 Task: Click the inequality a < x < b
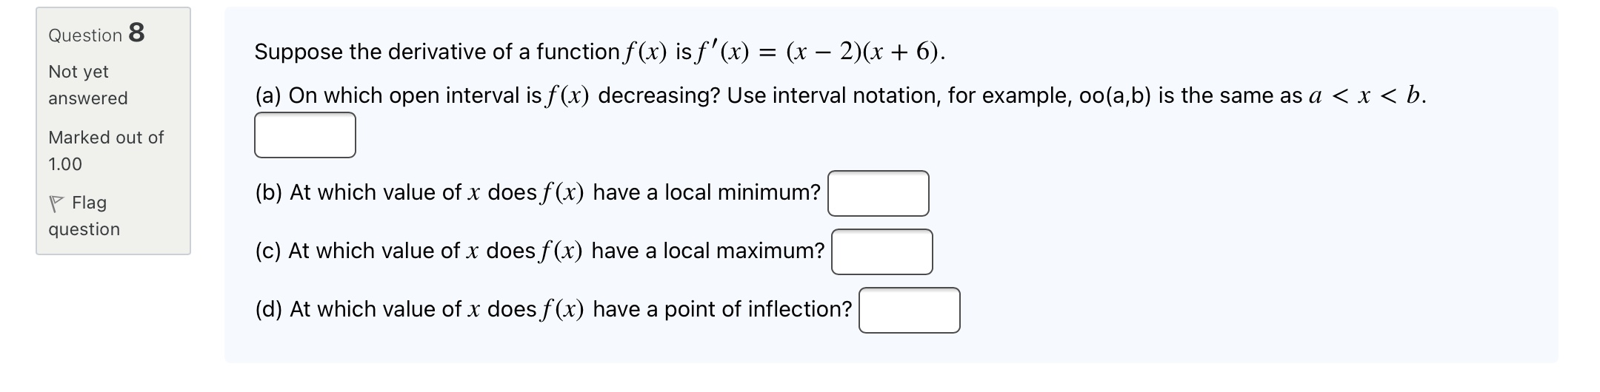tap(1365, 96)
